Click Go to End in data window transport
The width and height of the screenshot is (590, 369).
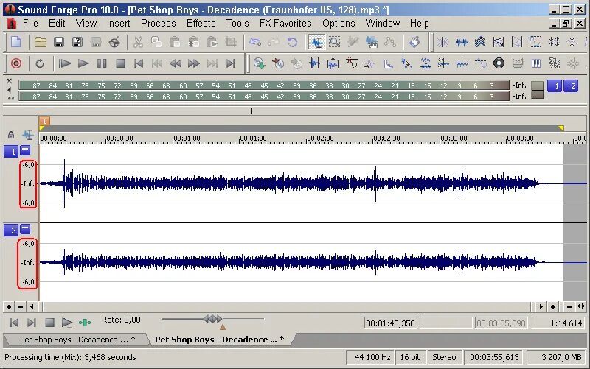pos(32,323)
